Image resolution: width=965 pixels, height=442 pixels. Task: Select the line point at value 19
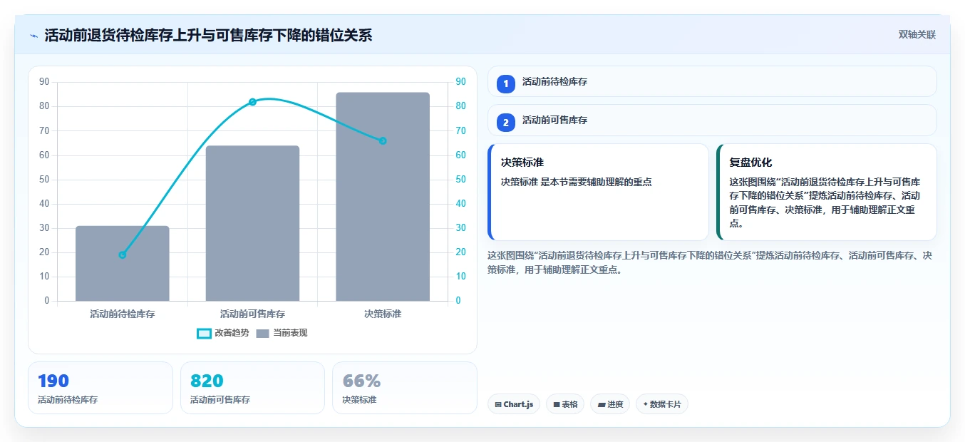tap(123, 255)
